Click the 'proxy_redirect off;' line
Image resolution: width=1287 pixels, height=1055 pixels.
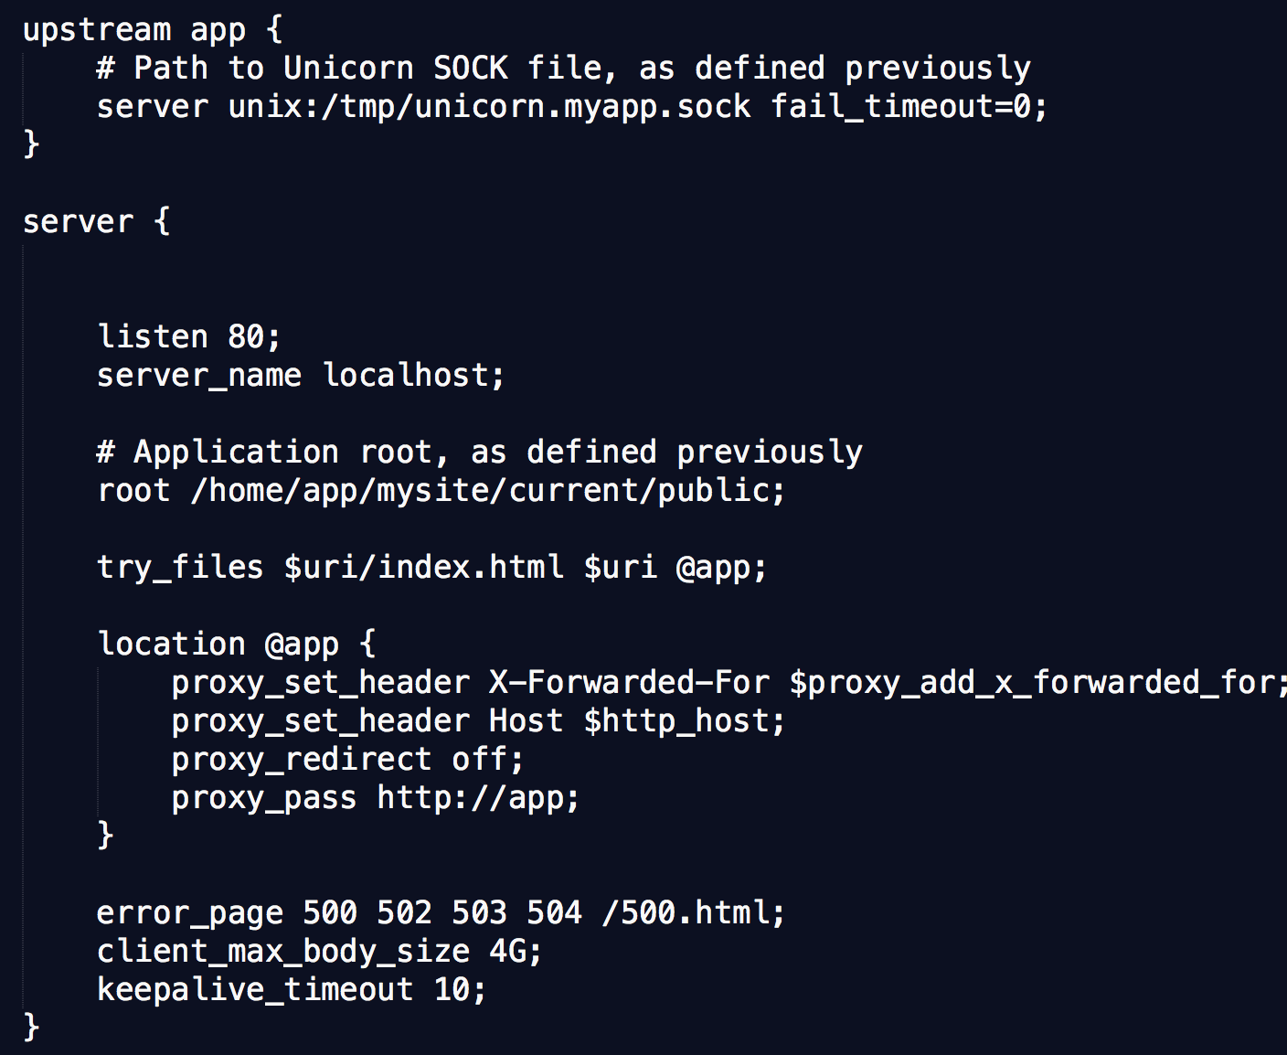(348, 760)
